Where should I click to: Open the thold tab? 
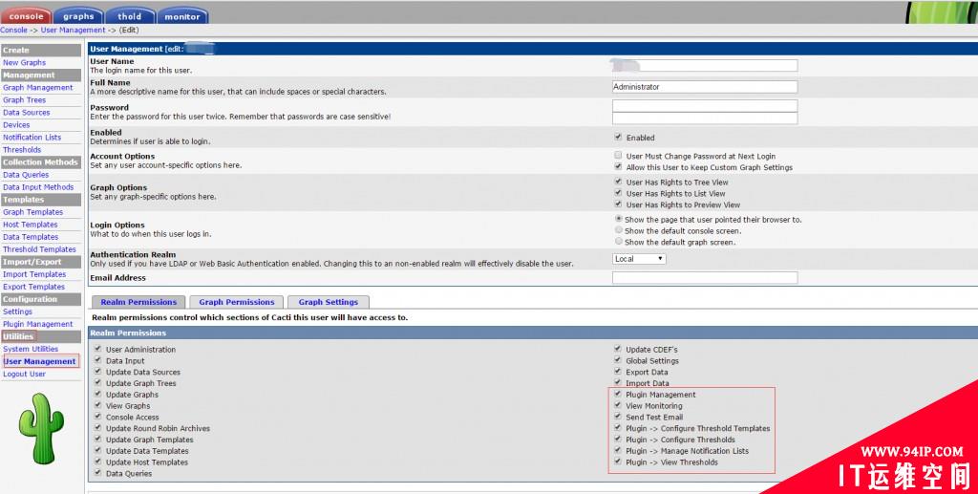coord(130,16)
